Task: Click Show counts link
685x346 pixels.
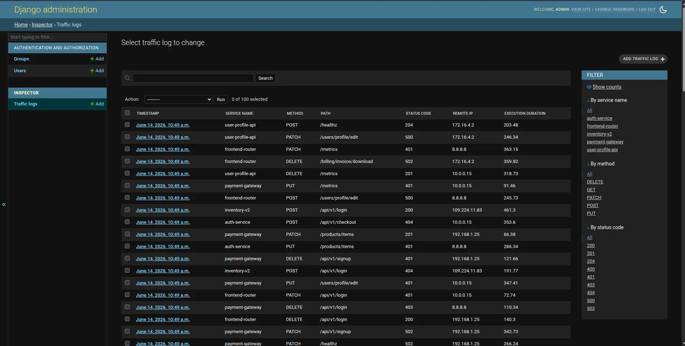Action: [607, 87]
